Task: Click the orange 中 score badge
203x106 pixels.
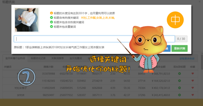Action: point(175,20)
